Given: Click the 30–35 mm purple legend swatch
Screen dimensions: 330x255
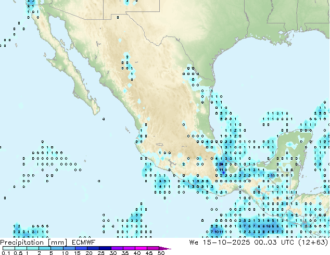Looking at the screenshot, I should pos(117,248).
